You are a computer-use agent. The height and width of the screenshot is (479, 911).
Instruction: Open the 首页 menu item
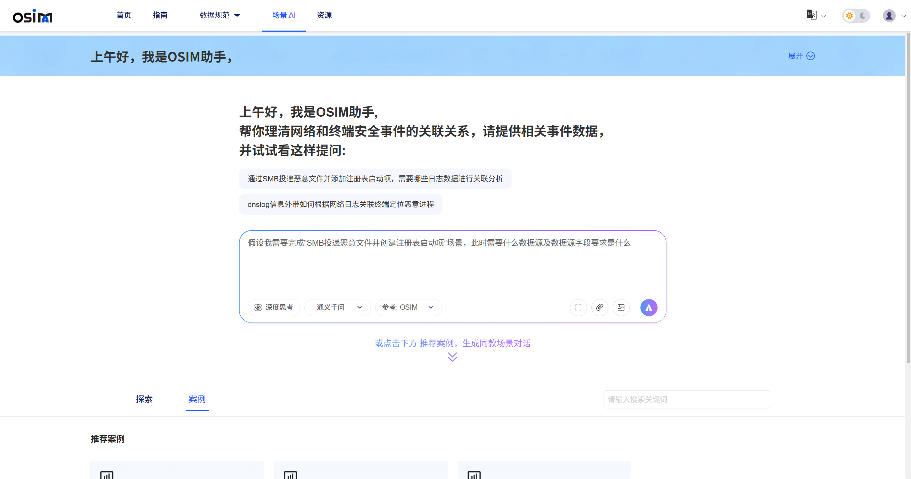(124, 15)
